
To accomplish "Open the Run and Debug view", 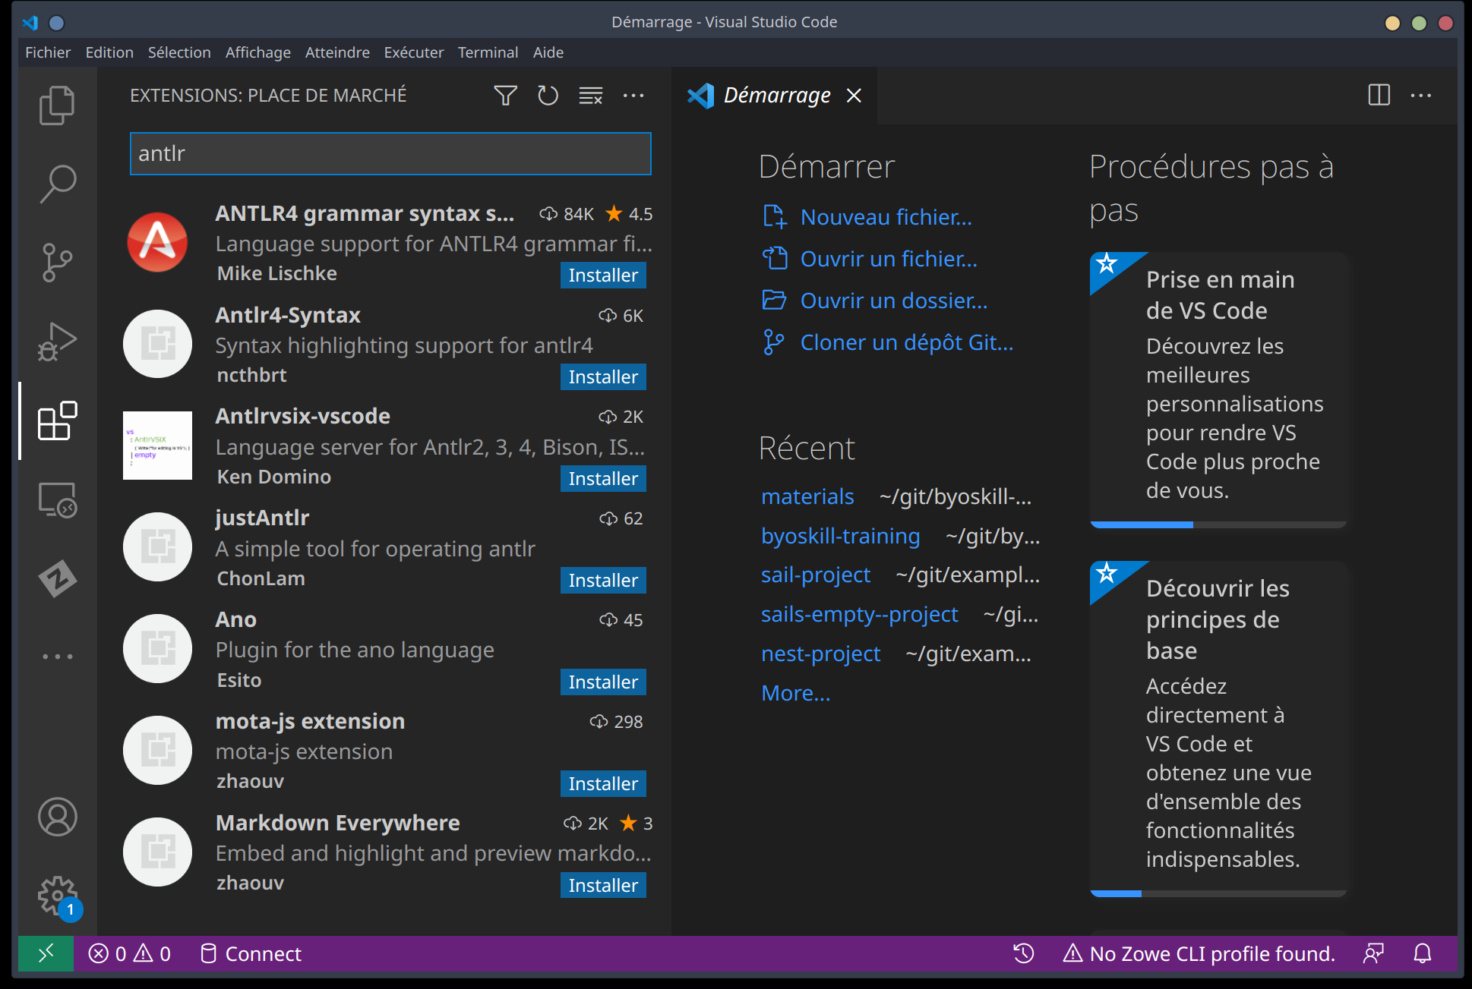I will pos(57,341).
